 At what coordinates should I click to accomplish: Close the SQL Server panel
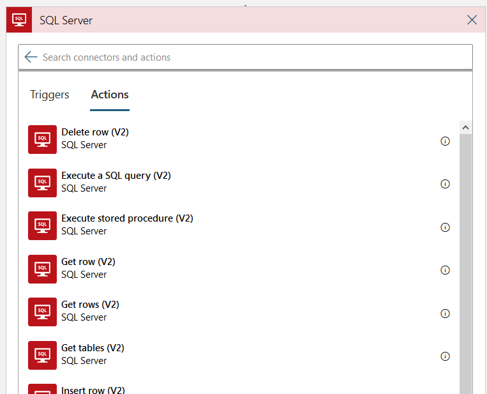pyautogui.click(x=472, y=20)
